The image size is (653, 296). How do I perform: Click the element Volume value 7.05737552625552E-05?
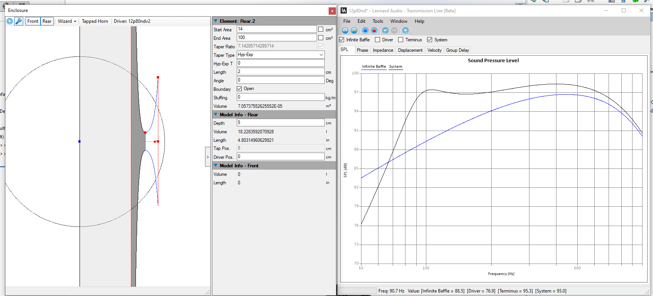tap(260, 106)
